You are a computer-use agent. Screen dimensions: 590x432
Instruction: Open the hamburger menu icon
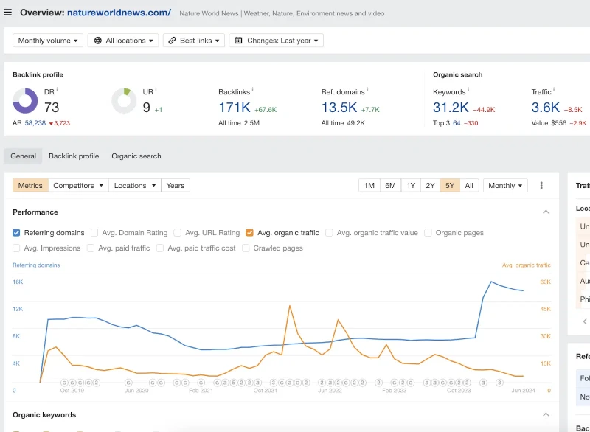point(8,13)
